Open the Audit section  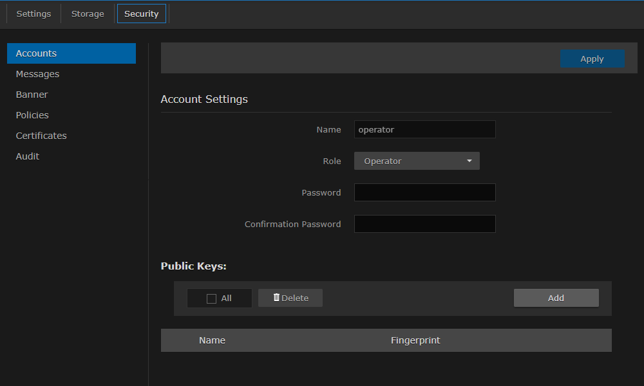pyautogui.click(x=27, y=156)
